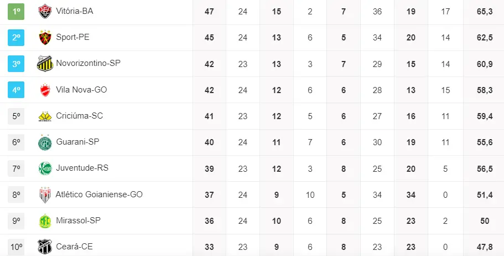Click the Ceará-CE club crest
This screenshot has height=256, width=504.
tap(44, 247)
